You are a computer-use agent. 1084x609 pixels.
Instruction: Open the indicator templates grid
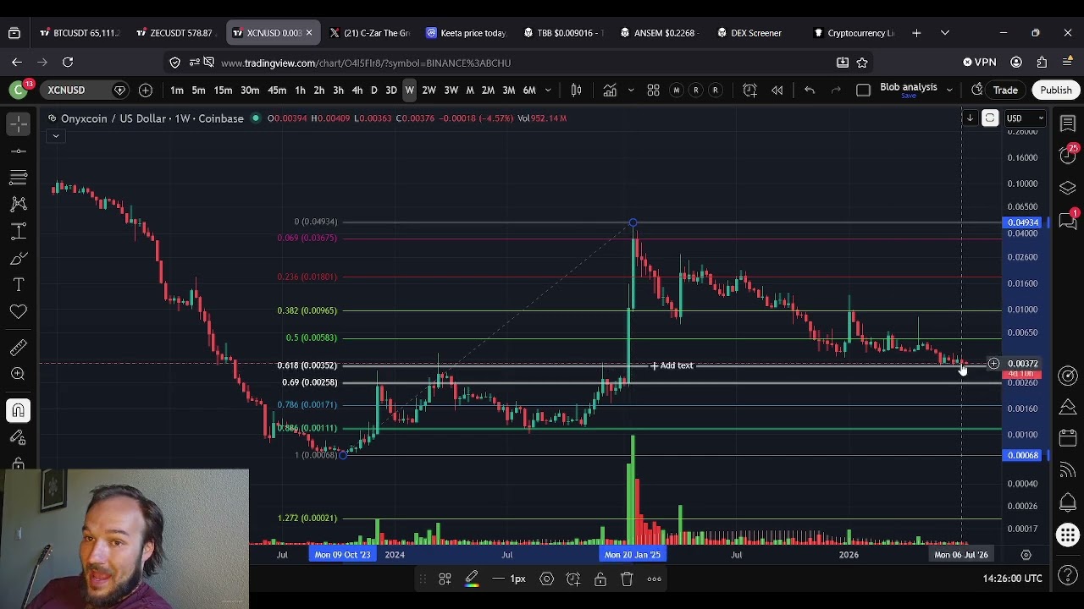[x=653, y=90]
